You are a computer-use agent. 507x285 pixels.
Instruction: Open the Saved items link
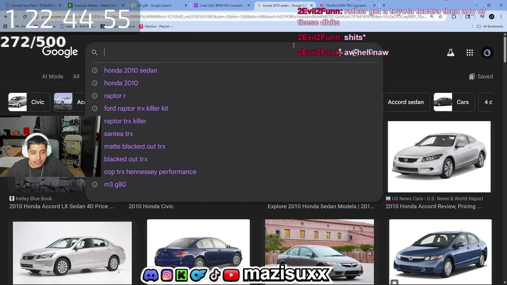pyautogui.click(x=481, y=77)
